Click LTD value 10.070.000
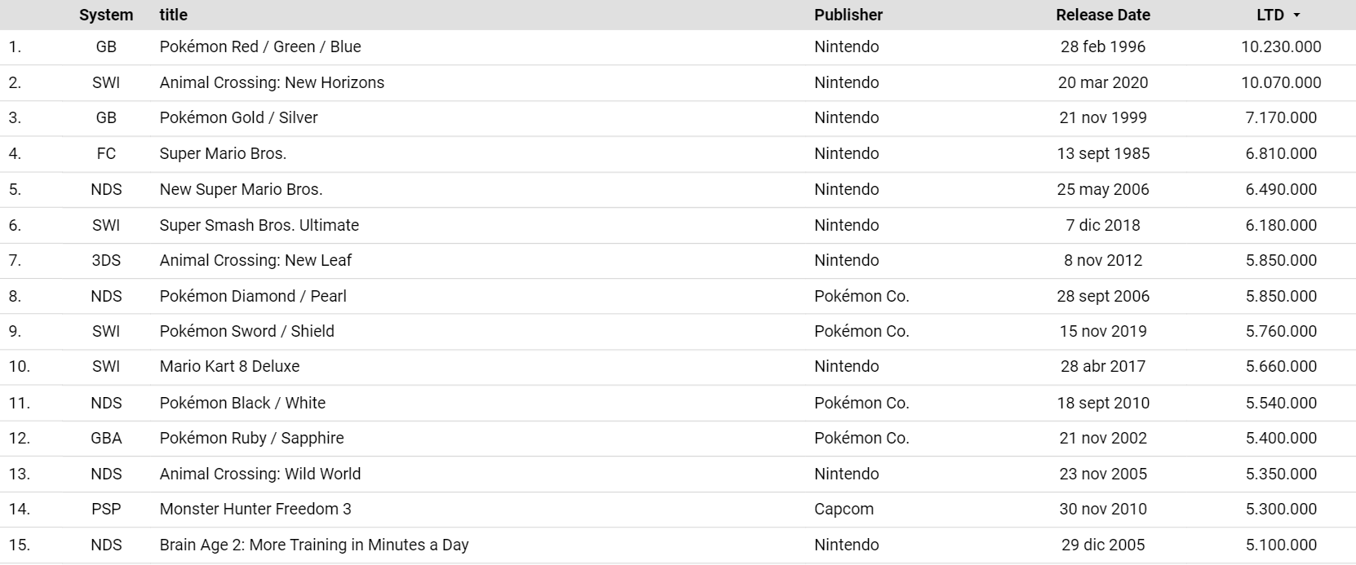The height and width of the screenshot is (565, 1356). pos(1281,82)
